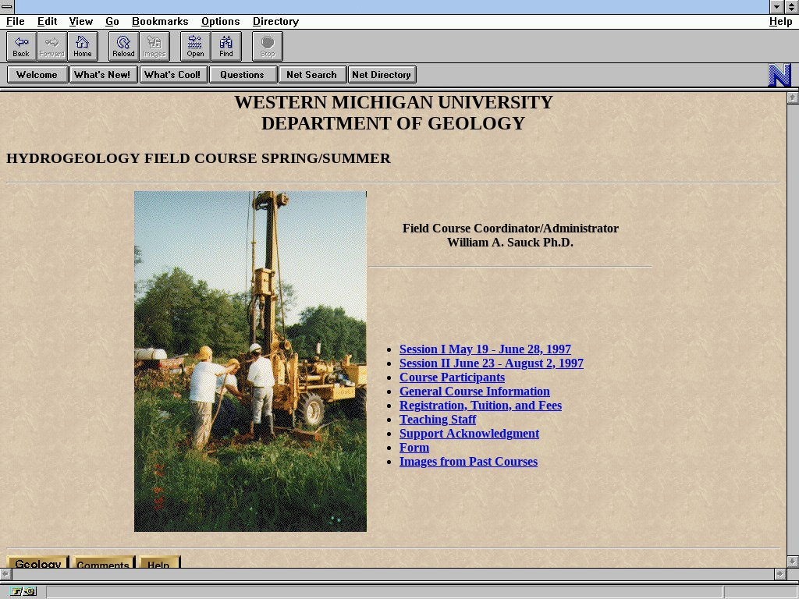
Task: Open the Directory menu
Action: click(275, 22)
